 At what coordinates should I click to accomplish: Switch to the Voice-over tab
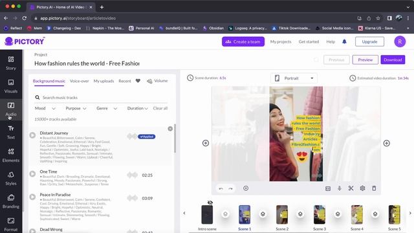click(x=79, y=81)
